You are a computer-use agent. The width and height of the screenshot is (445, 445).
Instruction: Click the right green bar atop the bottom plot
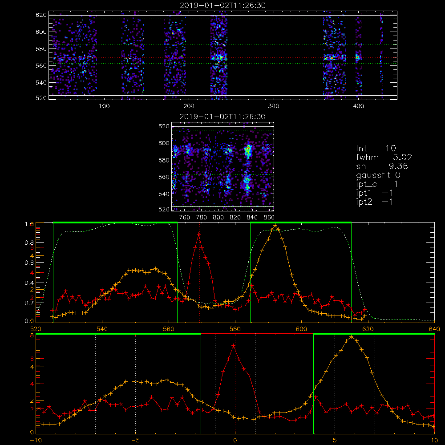[x=374, y=334]
